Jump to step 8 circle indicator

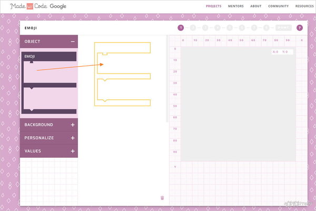[266, 28]
